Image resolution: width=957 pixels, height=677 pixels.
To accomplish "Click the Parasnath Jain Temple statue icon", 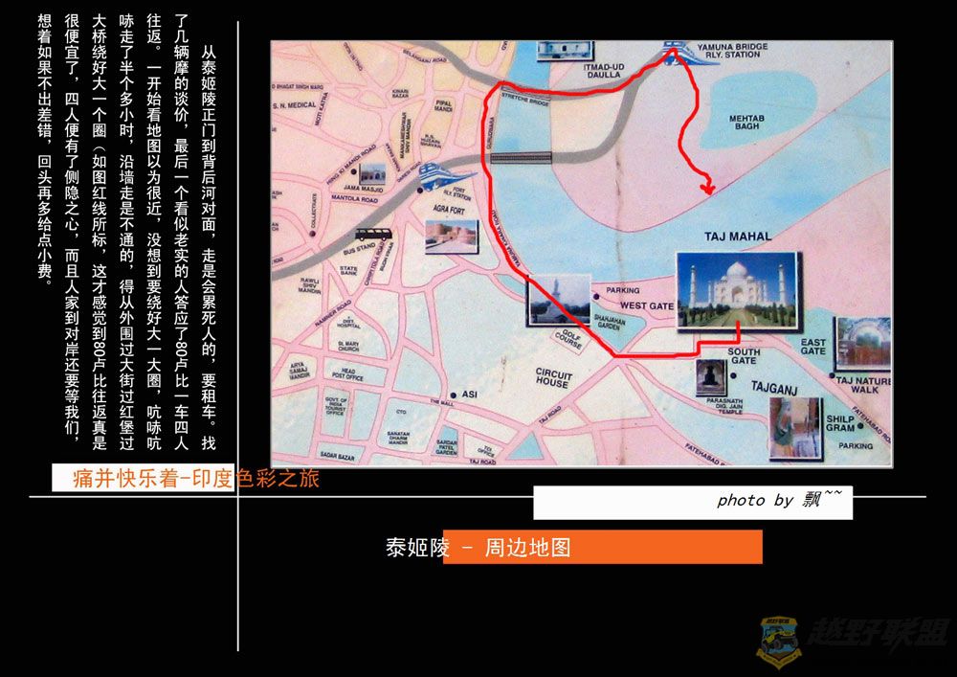I will pos(712,376).
